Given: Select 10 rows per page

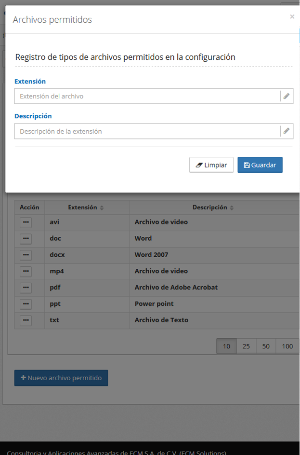Looking at the screenshot, I should coord(226,346).
